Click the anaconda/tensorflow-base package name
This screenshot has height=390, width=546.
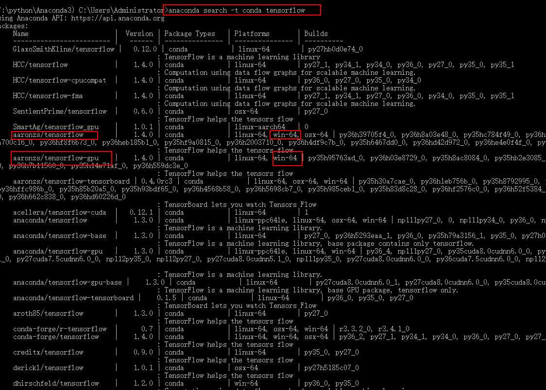(60, 236)
